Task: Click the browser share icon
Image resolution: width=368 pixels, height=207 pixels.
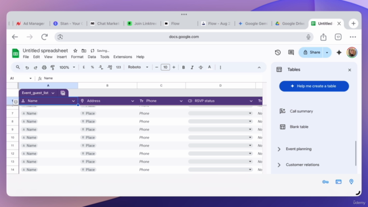Action: pos(323,37)
